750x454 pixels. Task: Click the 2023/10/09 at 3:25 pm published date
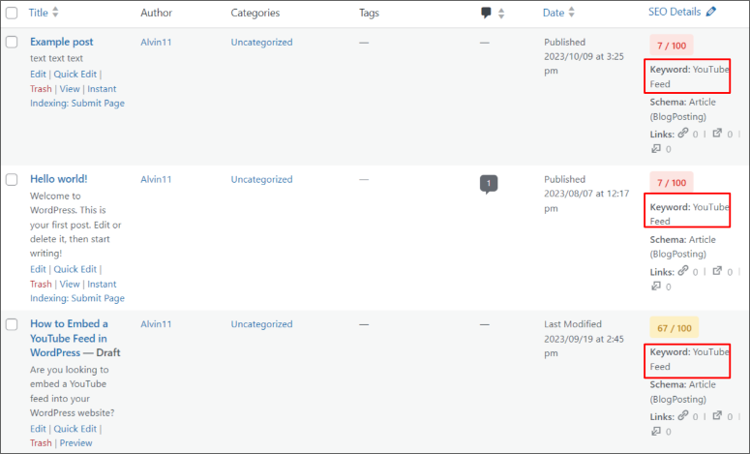584,64
